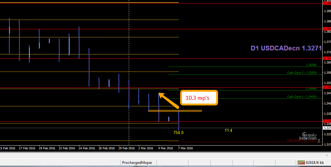Select the green "1.34908" level label
Screen dimensions: 331x167
(311, 89)
